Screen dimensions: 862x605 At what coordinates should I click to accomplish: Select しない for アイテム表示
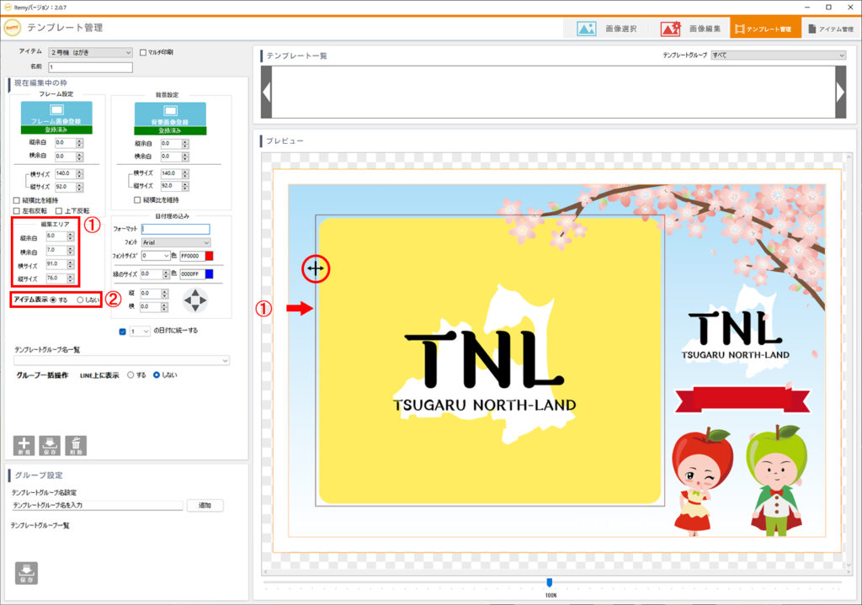coord(80,300)
